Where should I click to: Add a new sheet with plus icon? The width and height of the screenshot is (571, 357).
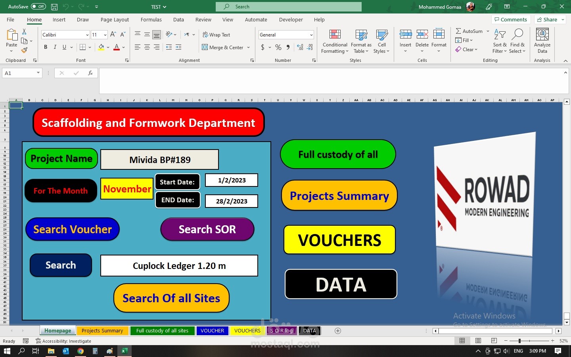click(338, 331)
